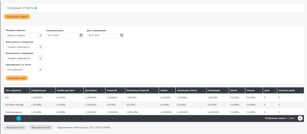The height and width of the screenshot is (134, 307).
Task: Refresh the table with the reload icon
Action: [x=300, y=118]
